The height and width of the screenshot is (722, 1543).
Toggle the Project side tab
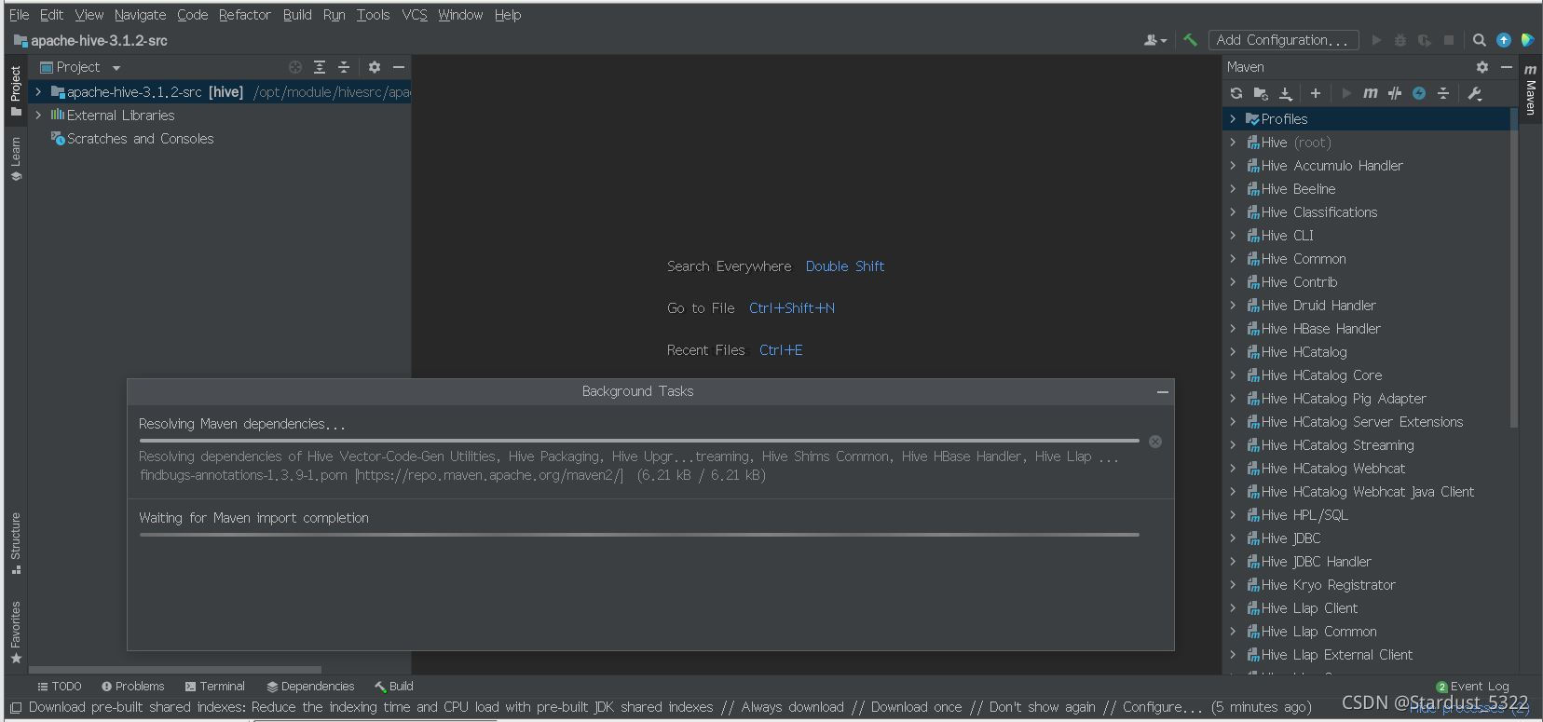[16, 89]
